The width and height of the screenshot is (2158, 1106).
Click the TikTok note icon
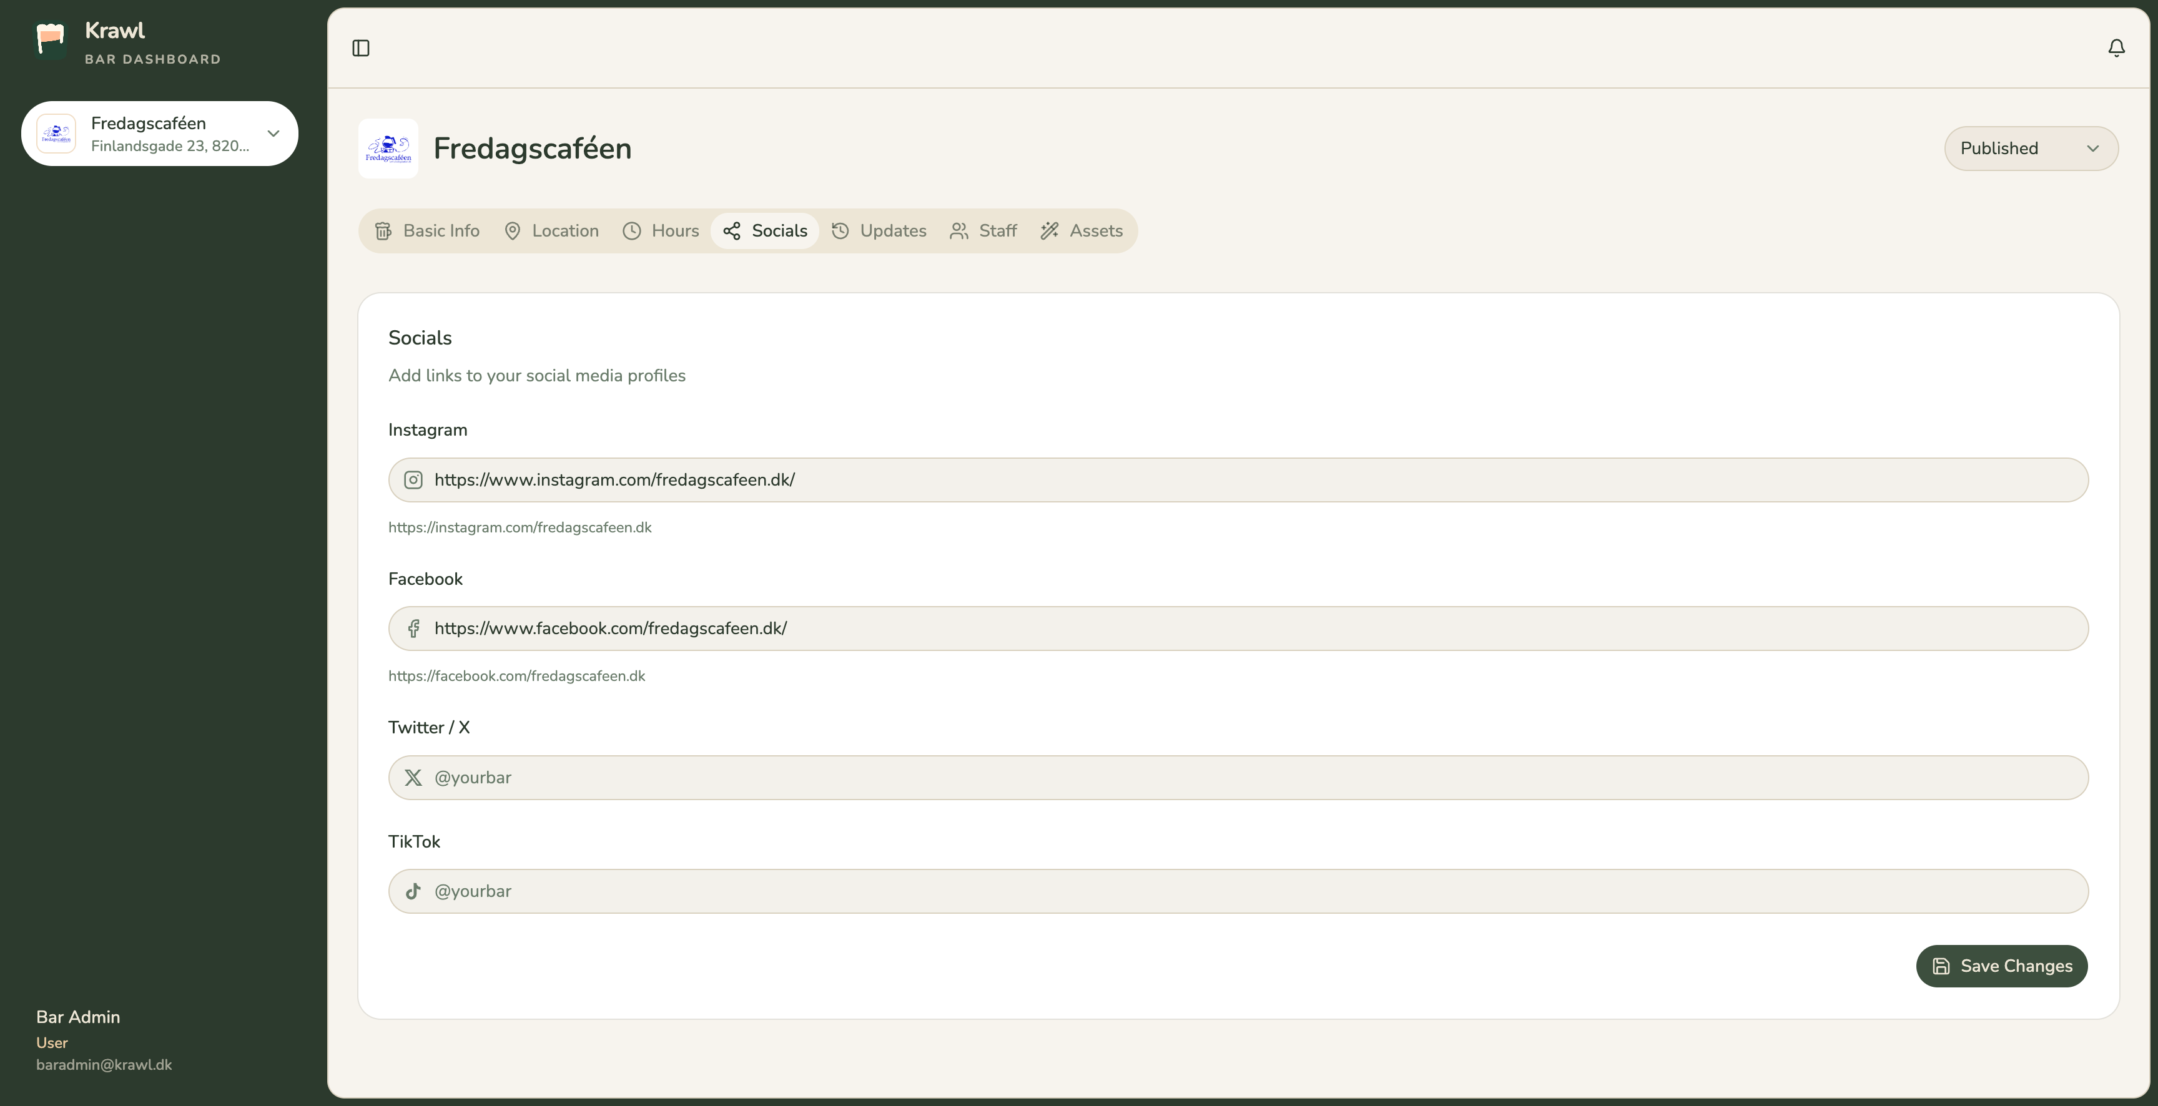pos(413,892)
